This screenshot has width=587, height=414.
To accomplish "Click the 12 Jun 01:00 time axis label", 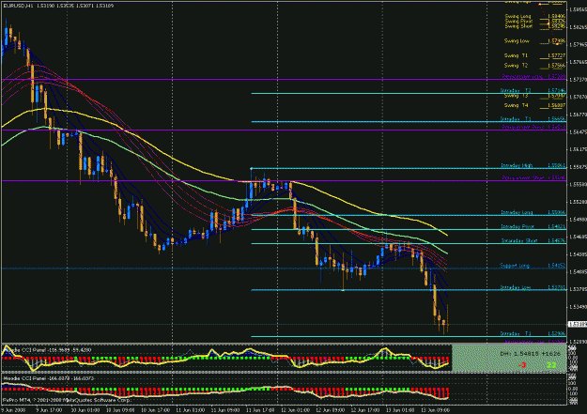I will (295, 410).
